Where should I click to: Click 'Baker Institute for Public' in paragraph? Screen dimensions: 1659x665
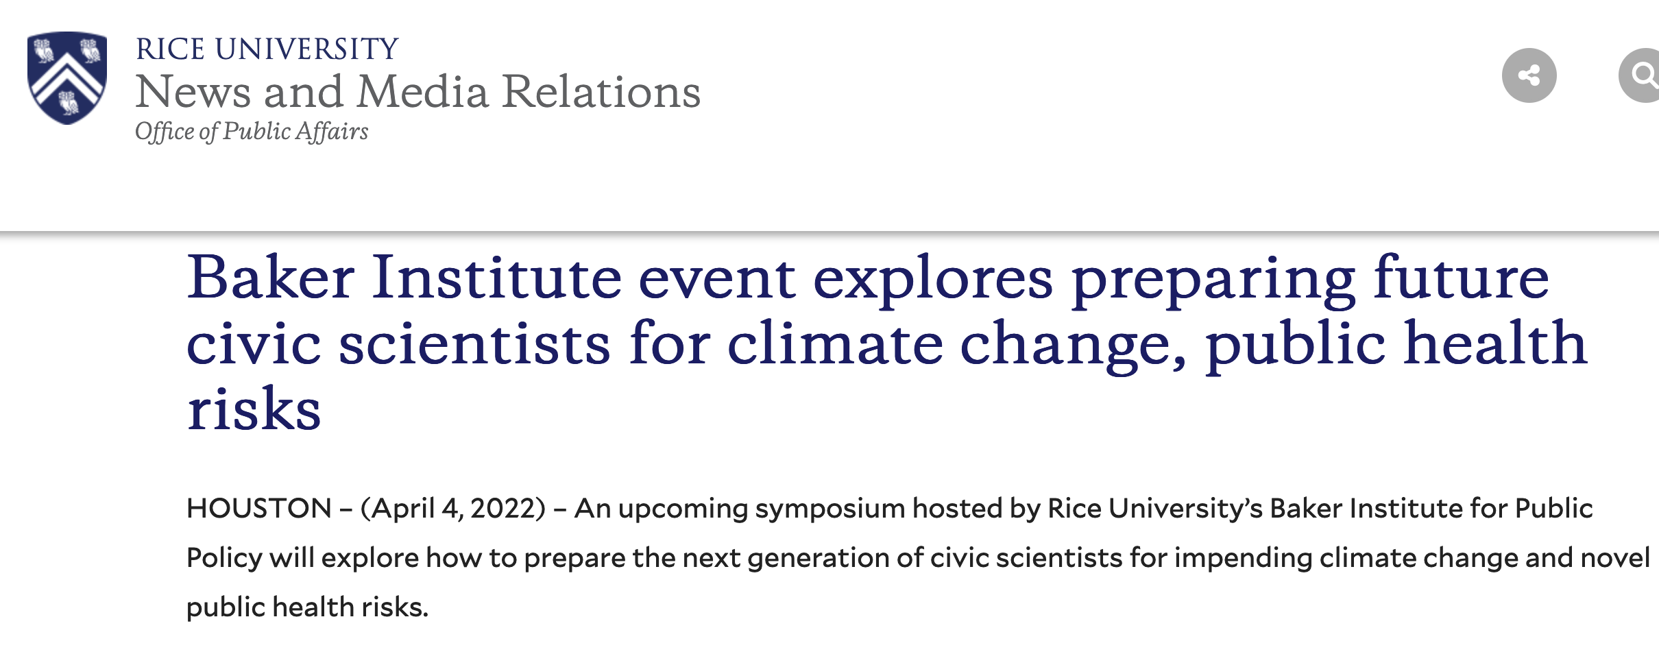pos(1431,509)
